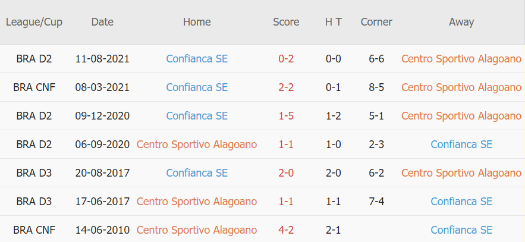525x242 pixels.
Task: Click the 4-2 score link
Action: 286,230
